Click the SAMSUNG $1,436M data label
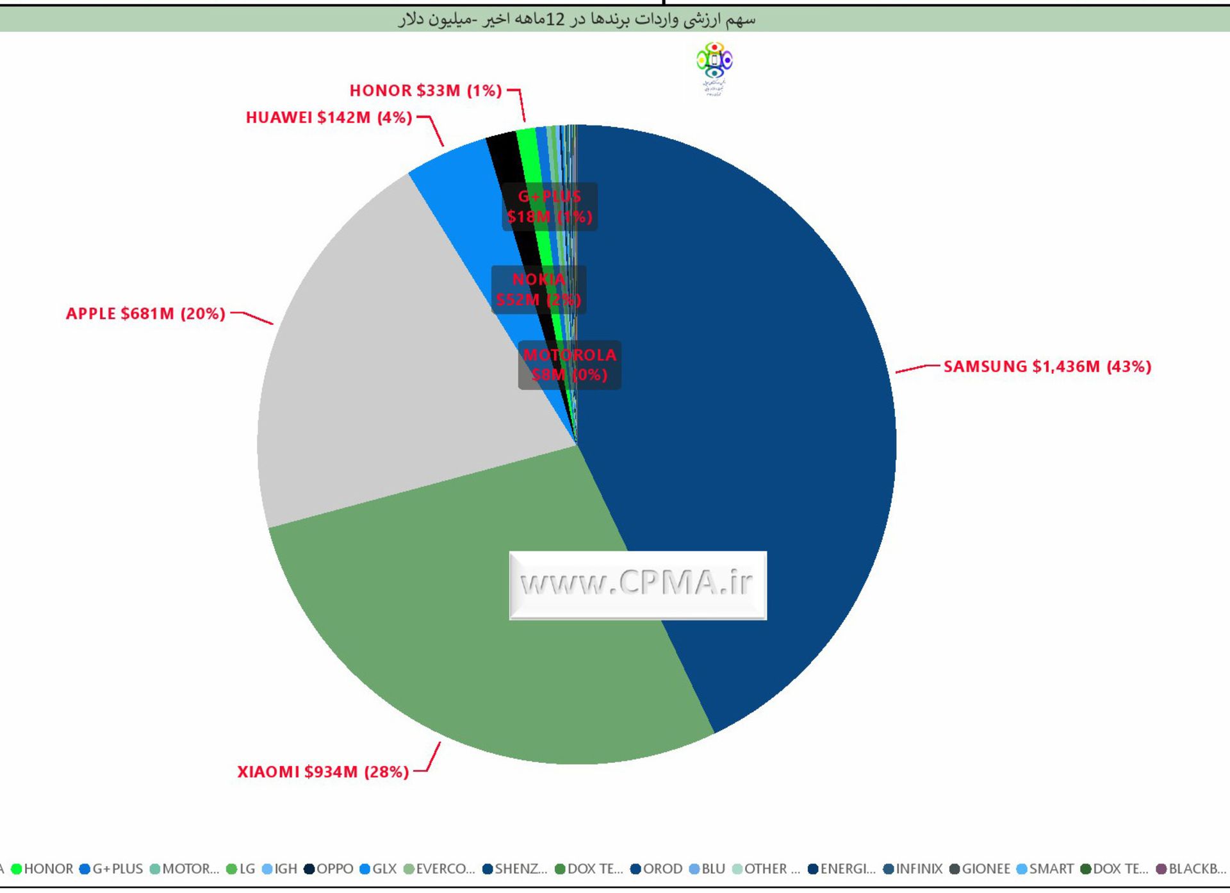The width and height of the screenshot is (1230, 893). tap(1047, 367)
